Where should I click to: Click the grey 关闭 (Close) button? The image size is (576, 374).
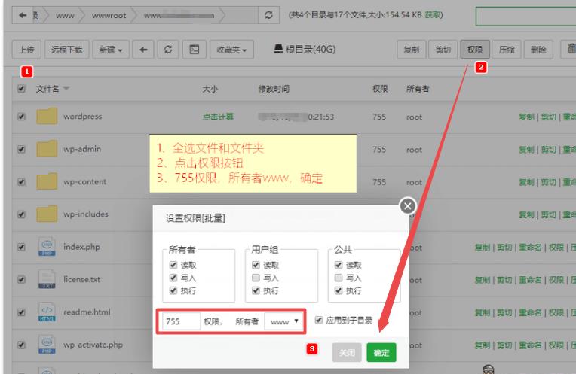[347, 352]
